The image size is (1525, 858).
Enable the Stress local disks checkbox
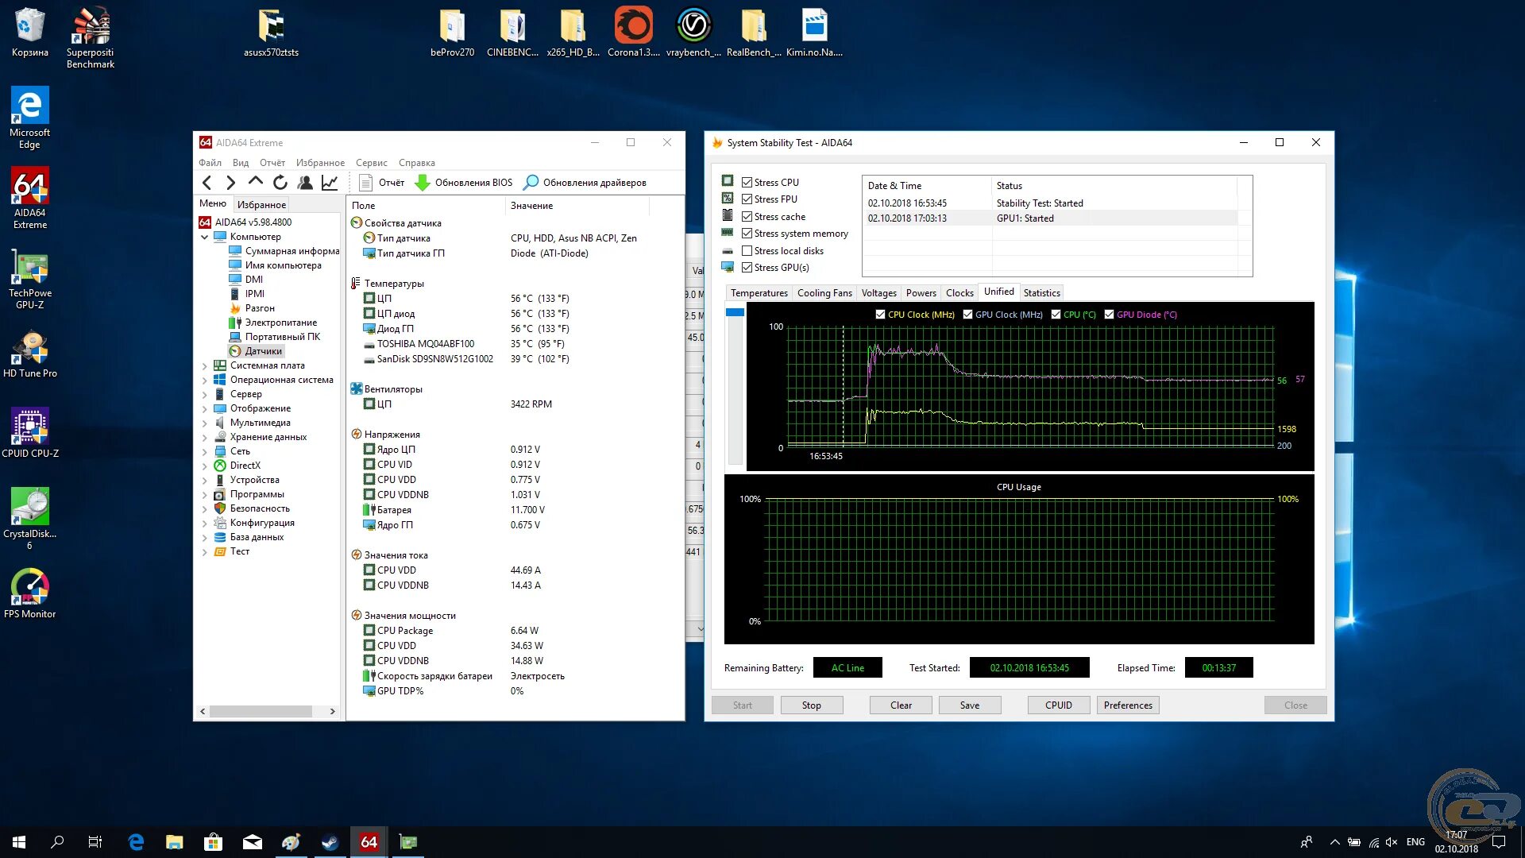747,250
